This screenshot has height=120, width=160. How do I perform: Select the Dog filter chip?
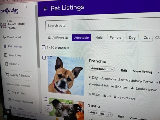[x=132, y=38]
